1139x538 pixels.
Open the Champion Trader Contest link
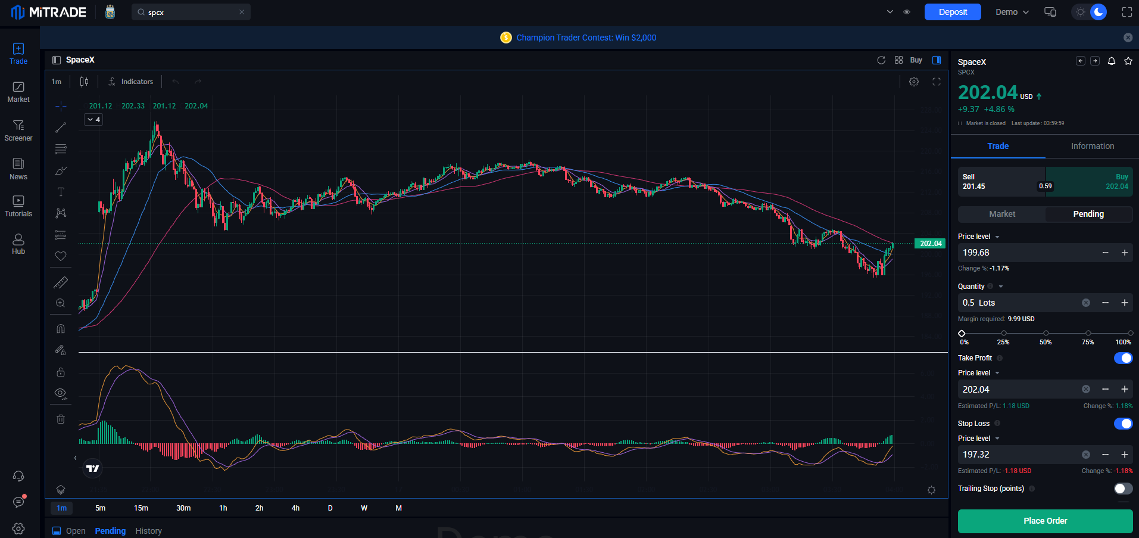point(586,38)
